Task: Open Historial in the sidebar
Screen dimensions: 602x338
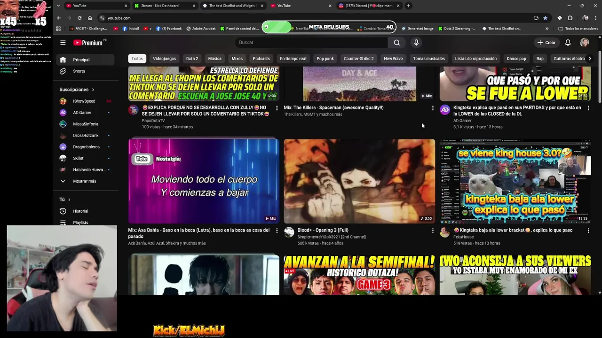Action: pos(85,211)
